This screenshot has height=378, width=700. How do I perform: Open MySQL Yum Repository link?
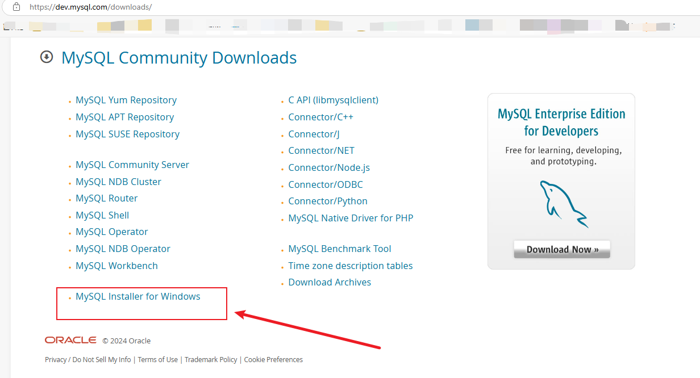coord(126,100)
